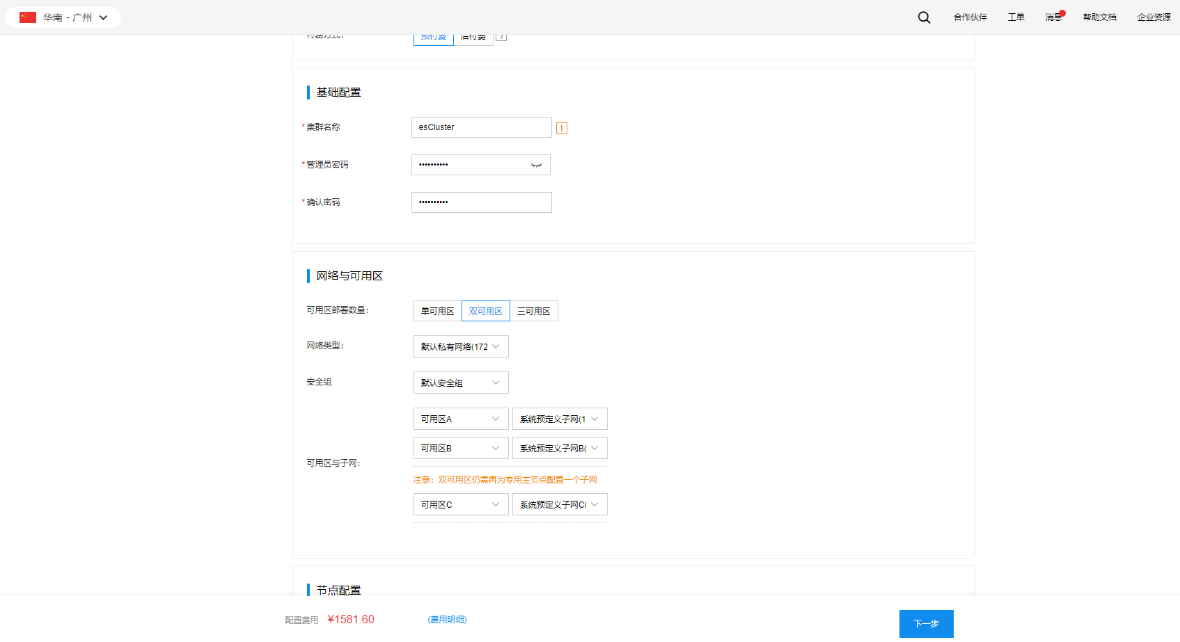Select 三可用区 deployment option

[534, 311]
